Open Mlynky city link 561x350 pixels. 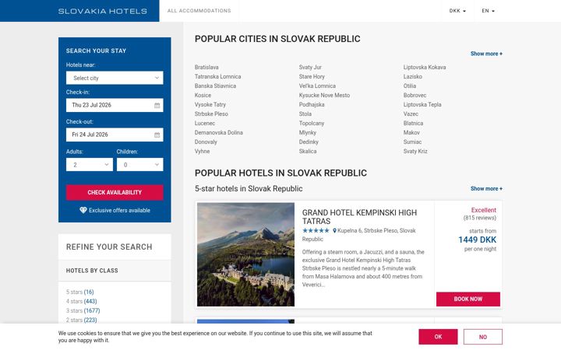307,132
